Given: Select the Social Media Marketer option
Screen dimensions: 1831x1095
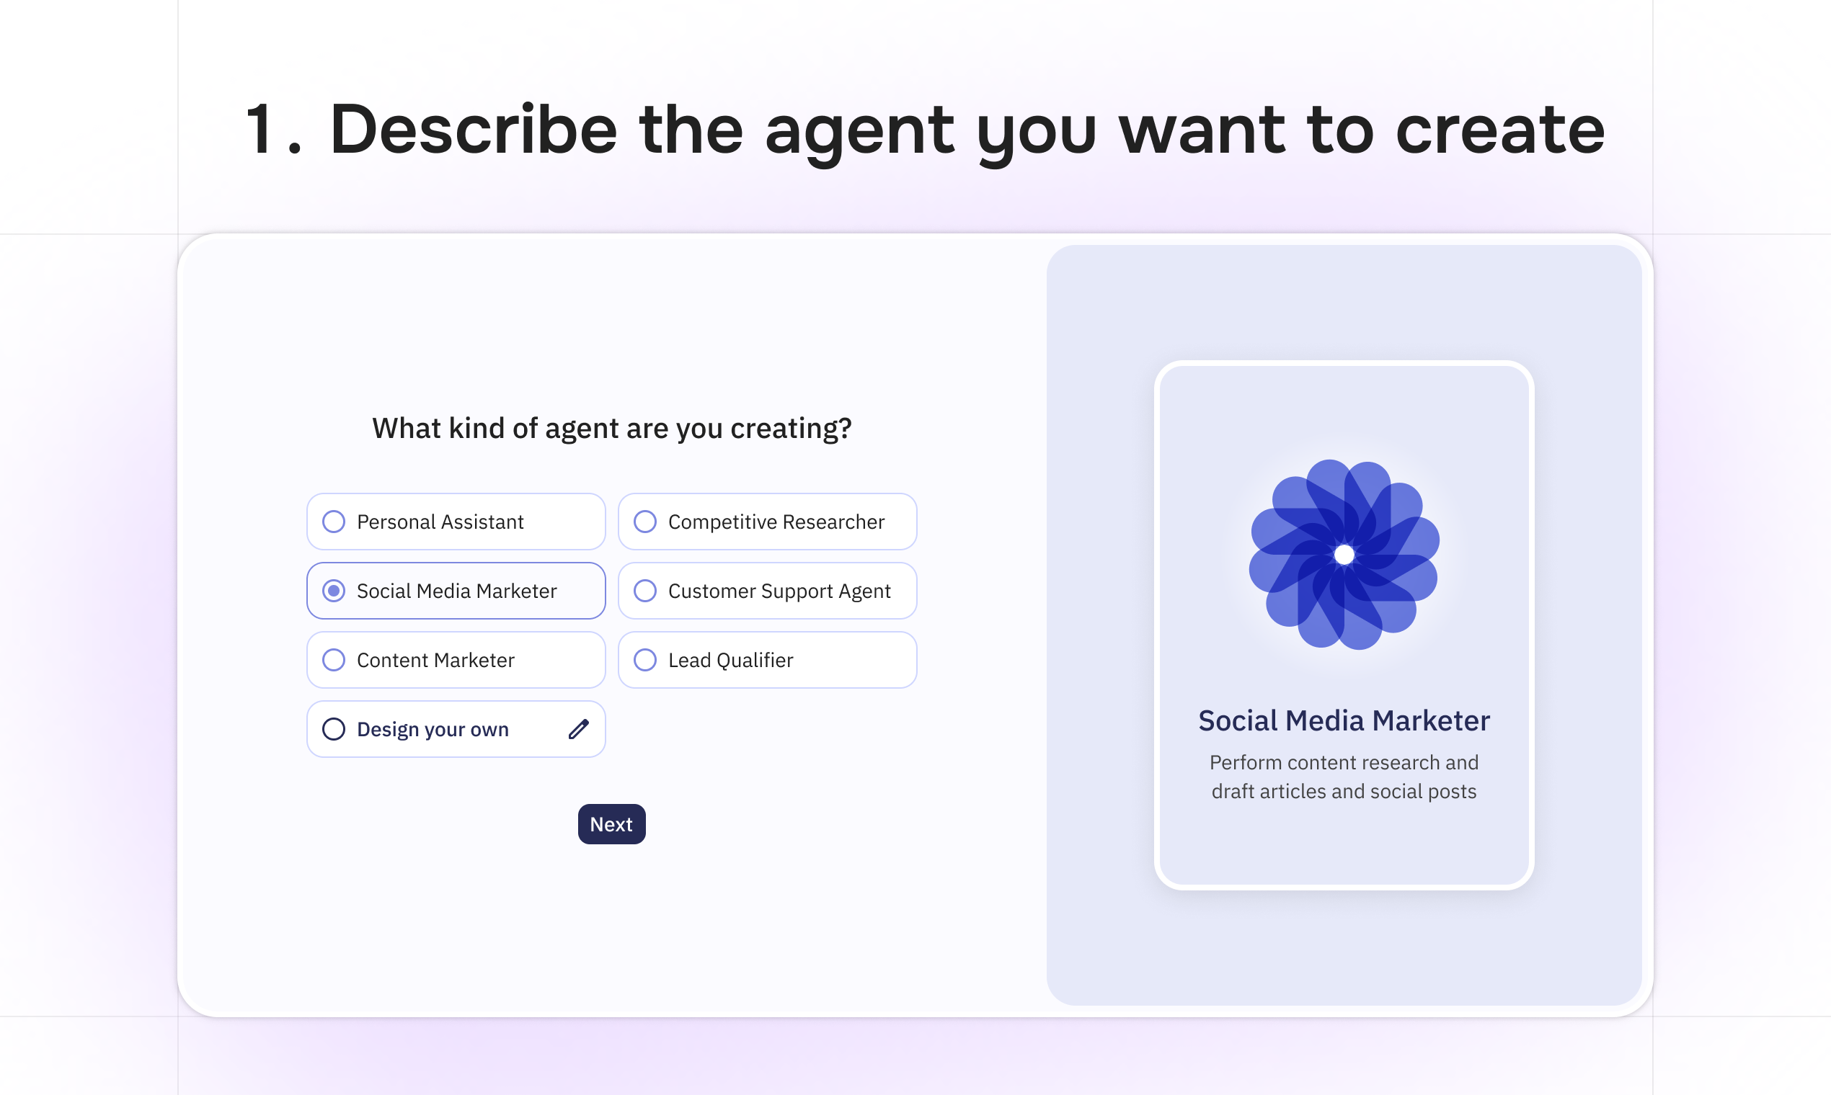Looking at the screenshot, I should [x=456, y=590].
